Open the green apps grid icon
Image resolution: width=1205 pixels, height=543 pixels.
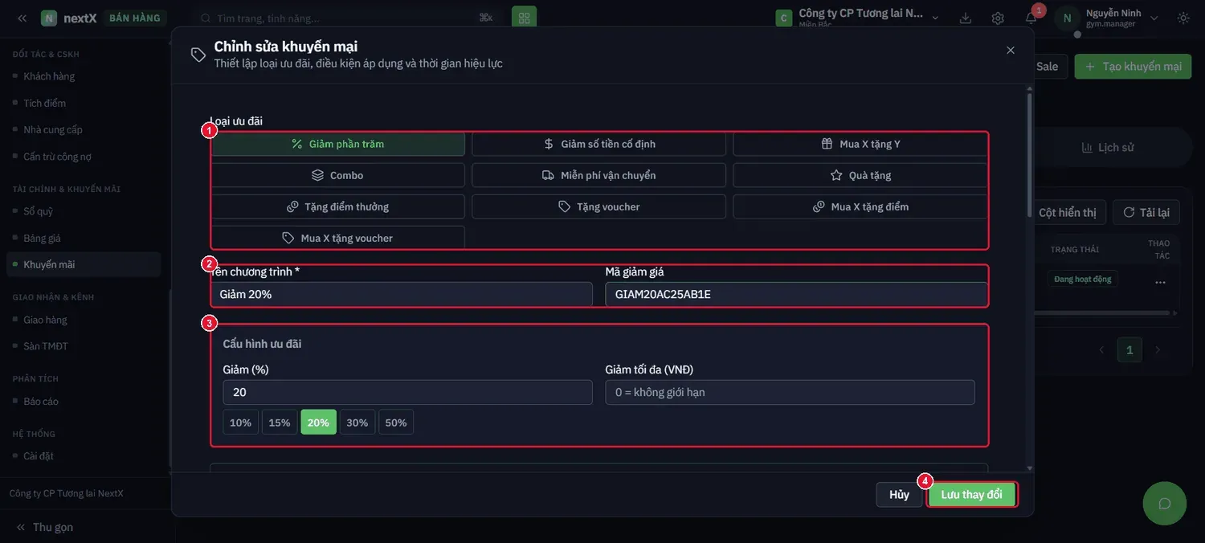coord(524,18)
